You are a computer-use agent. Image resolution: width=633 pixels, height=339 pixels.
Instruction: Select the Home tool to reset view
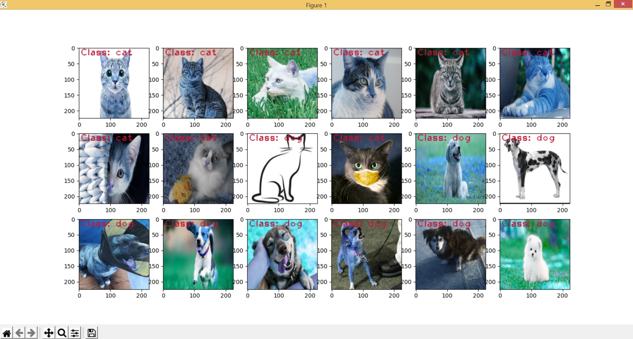tap(7, 333)
